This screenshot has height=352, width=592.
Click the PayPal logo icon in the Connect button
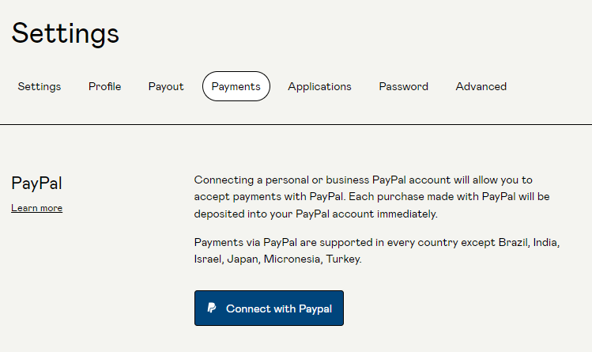click(x=212, y=308)
